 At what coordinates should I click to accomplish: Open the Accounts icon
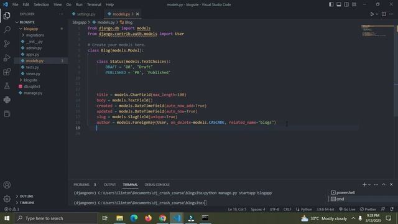[7, 185]
